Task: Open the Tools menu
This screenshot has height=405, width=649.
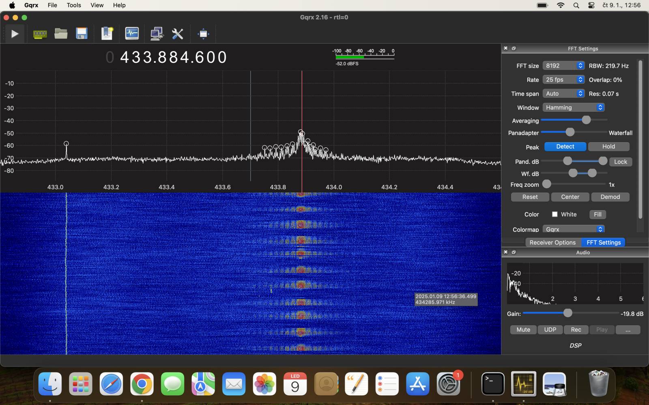Action: (x=74, y=5)
